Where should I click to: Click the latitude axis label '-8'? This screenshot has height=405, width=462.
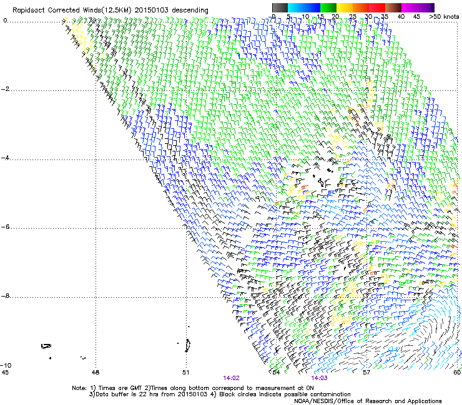(x=5, y=296)
